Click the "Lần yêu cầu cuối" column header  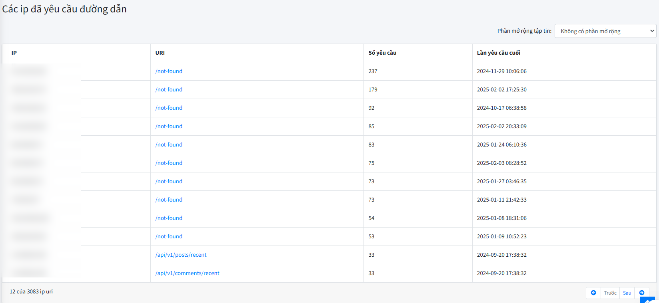pyautogui.click(x=498, y=53)
